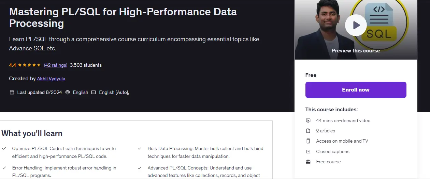
Task: Click the course title heading
Action: click(x=123, y=17)
